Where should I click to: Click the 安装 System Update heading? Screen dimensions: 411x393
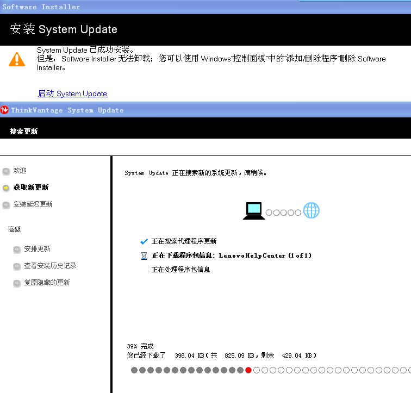tap(64, 29)
